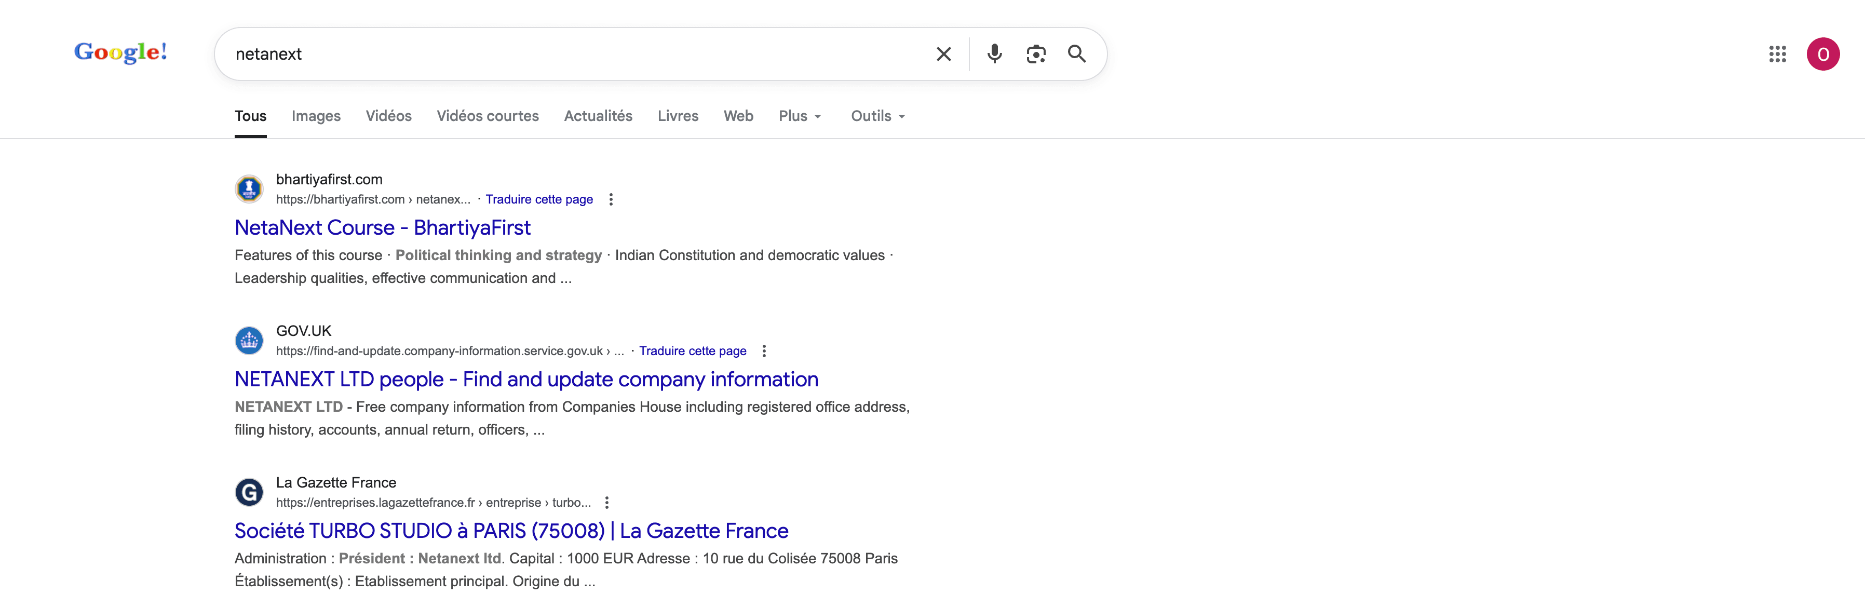Viewport: 1865px width, 594px height.
Task: Click the magnifying glass search button
Action: [1076, 55]
